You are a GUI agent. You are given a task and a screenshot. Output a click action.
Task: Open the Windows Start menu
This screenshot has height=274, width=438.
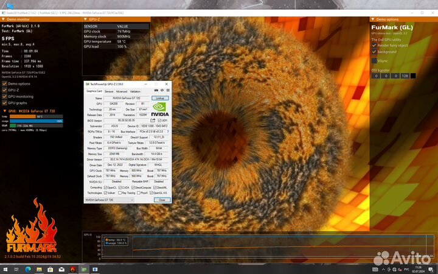tap(4, 269)
